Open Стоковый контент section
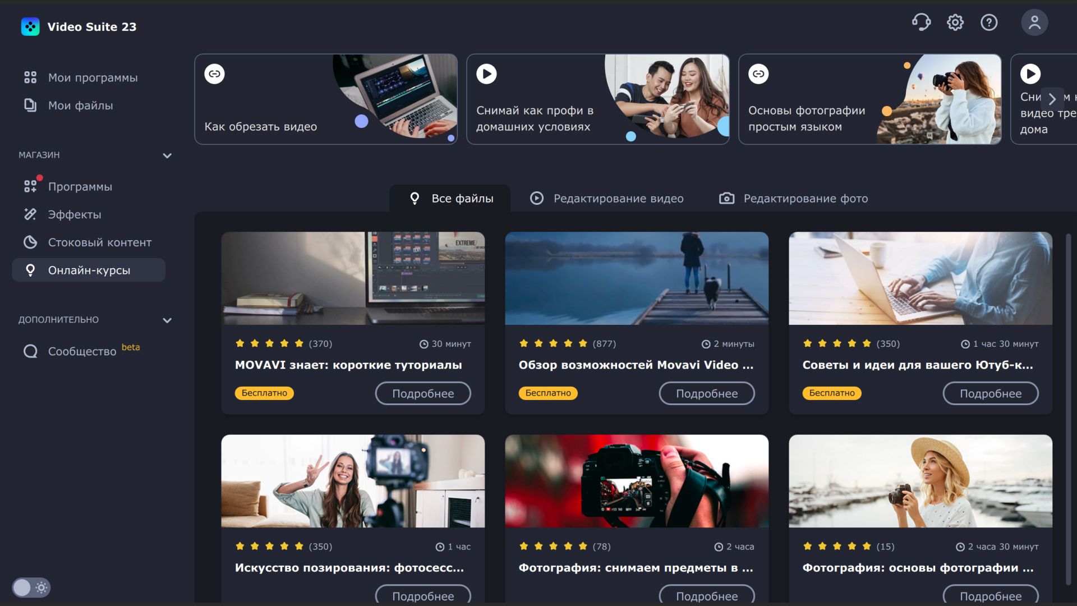The width and height of the screenshot is (1077, 606). [99, 242]
